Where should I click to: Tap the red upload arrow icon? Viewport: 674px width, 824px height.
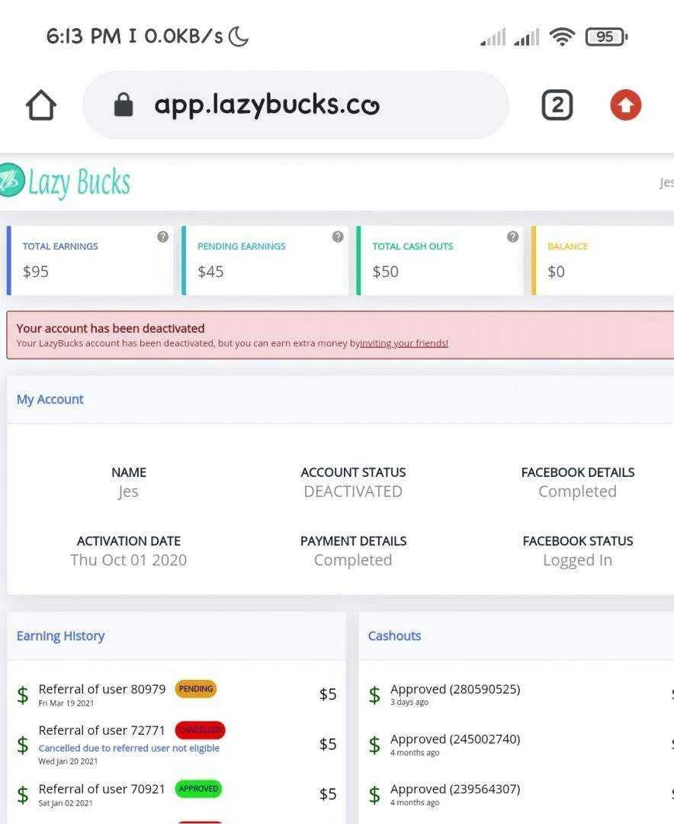[x=626, y=105]
